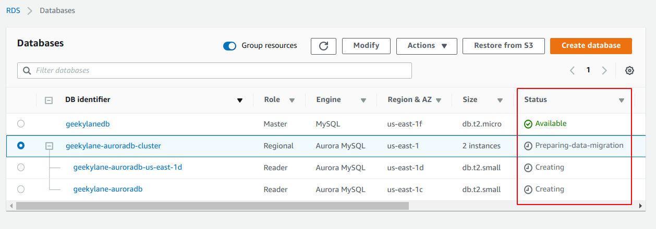Click the RDS breadcrumb link
Viewport: 656px width, 229px height.
point(13,10)
